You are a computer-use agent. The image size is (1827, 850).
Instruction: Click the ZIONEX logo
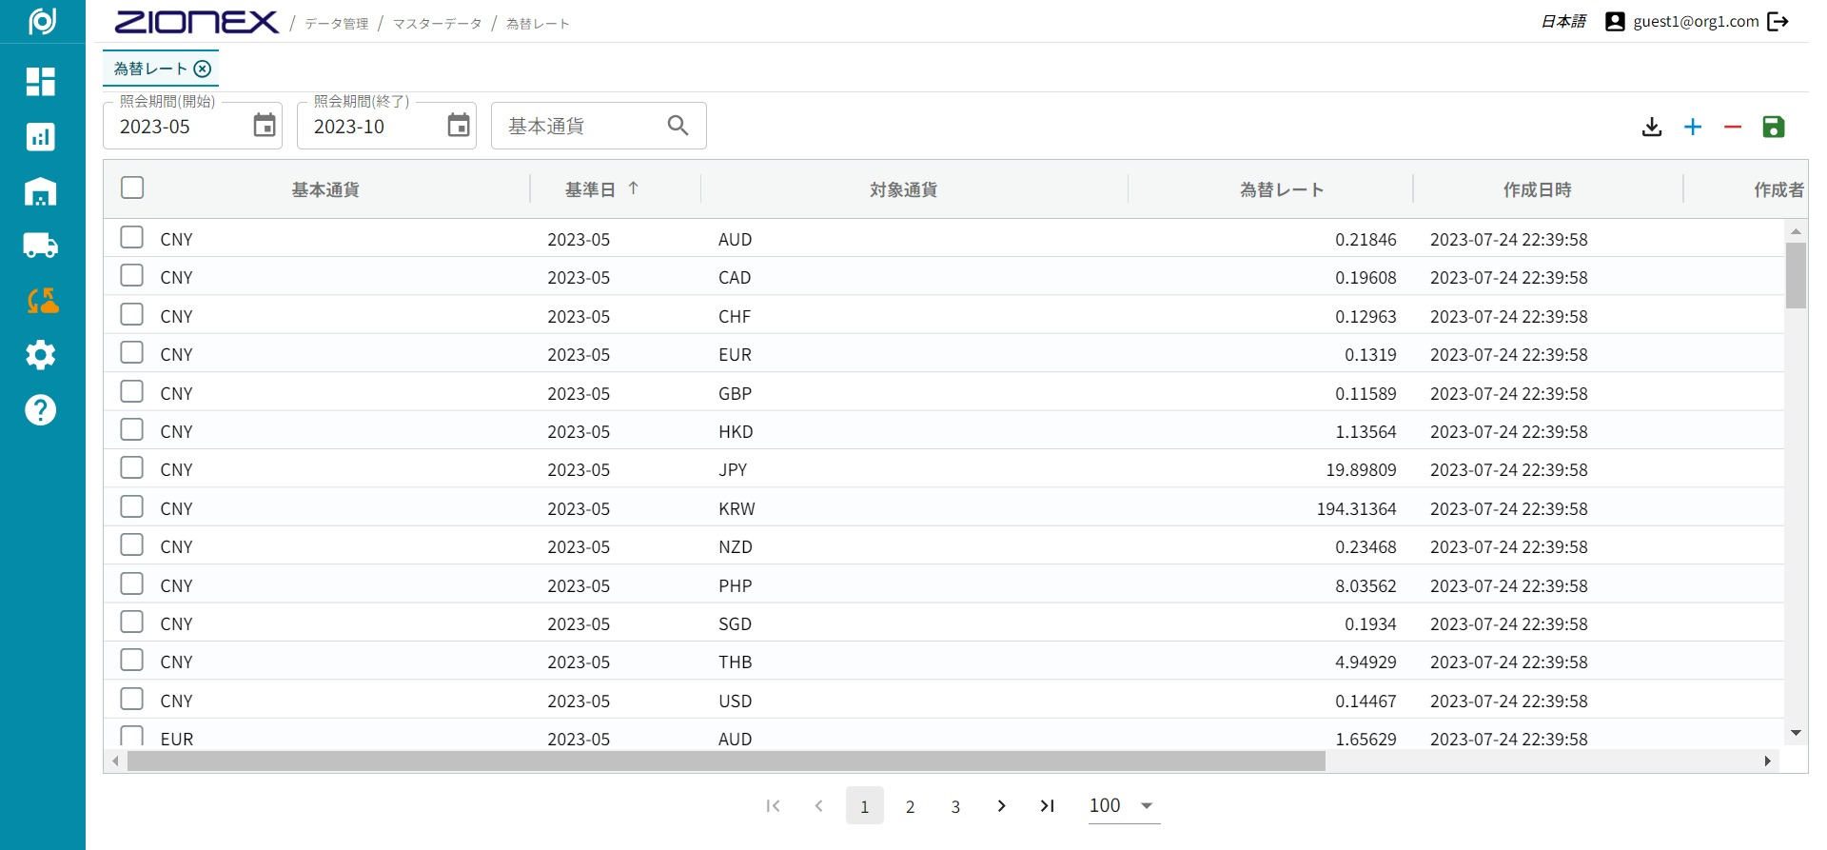point(197,22)
